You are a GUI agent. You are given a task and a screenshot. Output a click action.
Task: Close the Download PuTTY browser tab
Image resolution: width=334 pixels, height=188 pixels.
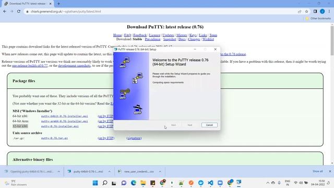click(x=51, y=4)
